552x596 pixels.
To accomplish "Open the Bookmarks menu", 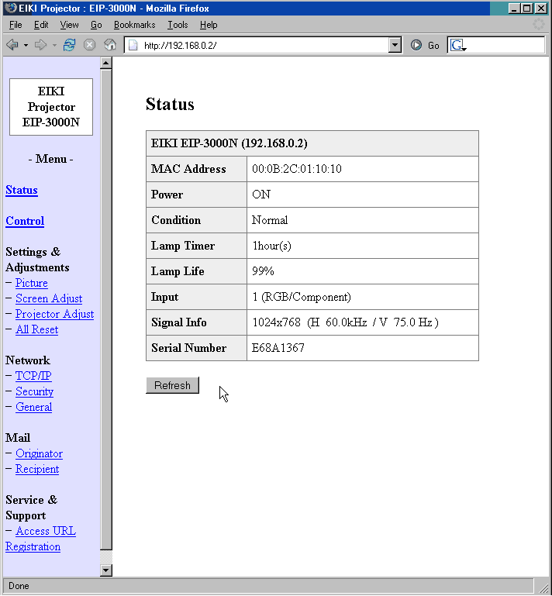I will [135, 25].
